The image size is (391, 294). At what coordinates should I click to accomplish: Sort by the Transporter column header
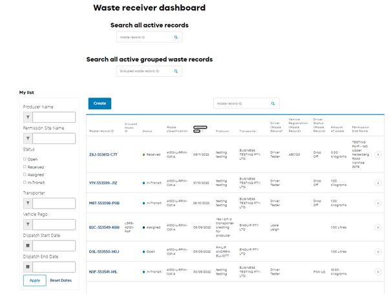(248, 131)
